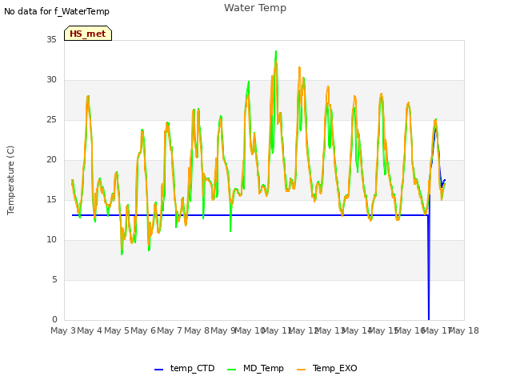Click the May 4 x-axis label

tap(90, 330)
